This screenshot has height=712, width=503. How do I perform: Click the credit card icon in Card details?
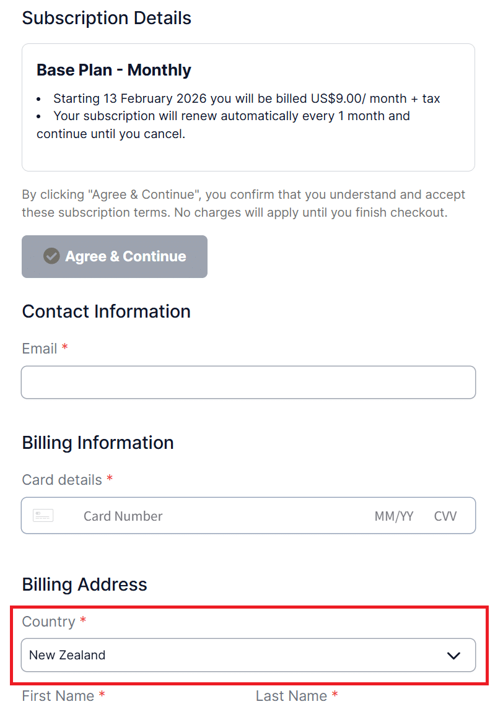click(43, 516)
